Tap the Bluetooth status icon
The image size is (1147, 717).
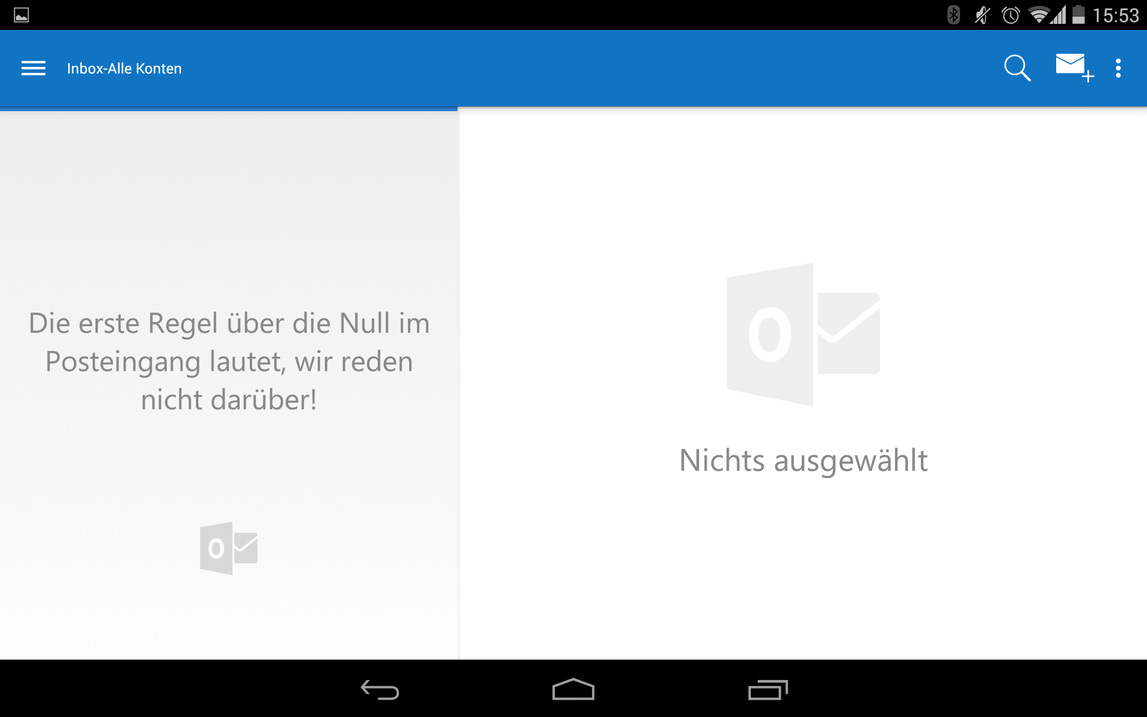pyautogui.click(x=953, y=14)
